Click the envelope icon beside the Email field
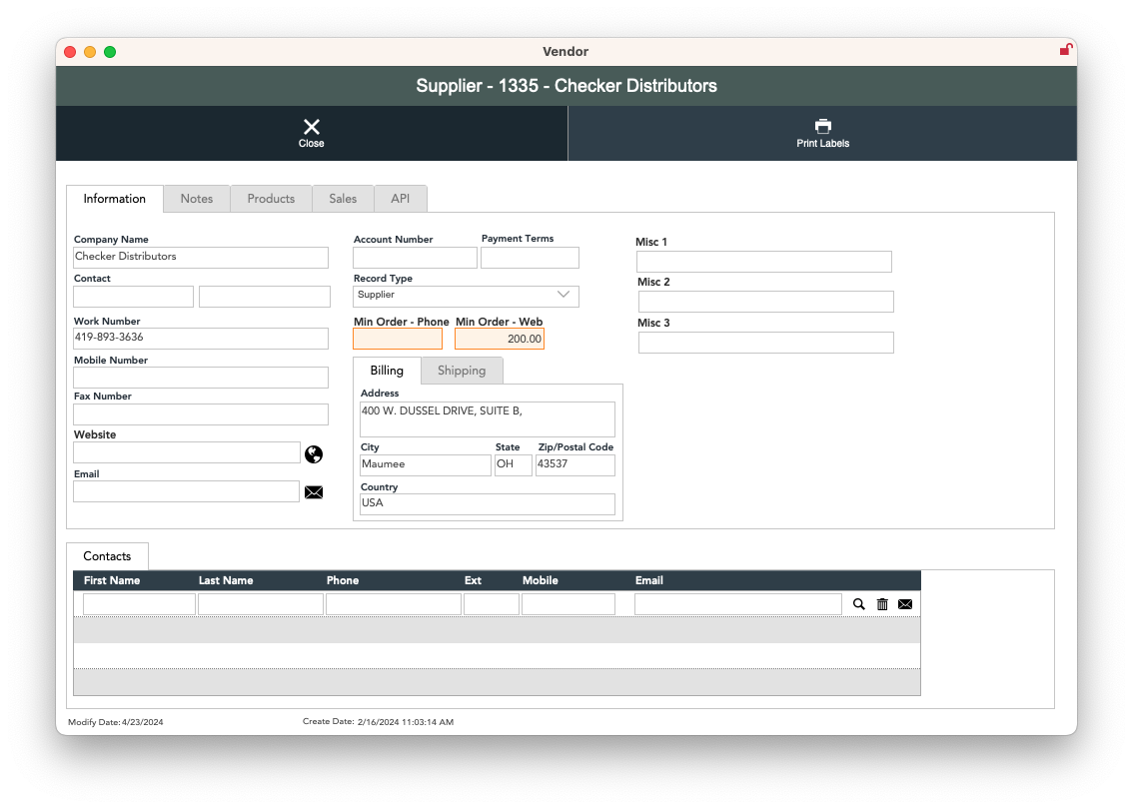 tap(314, 492)
